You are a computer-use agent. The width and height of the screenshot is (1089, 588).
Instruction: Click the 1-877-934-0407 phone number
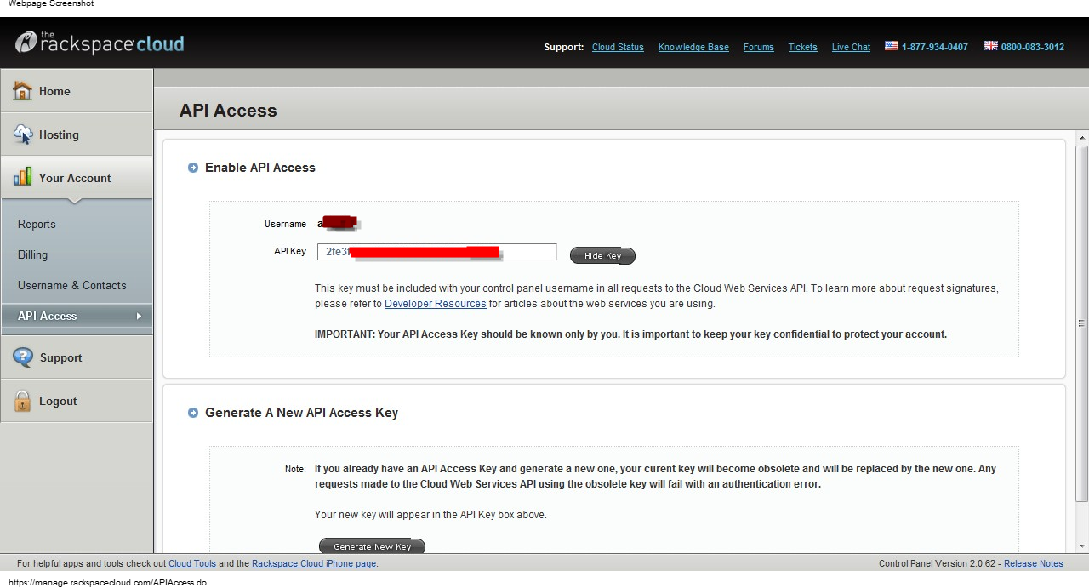tap(935, 47)
